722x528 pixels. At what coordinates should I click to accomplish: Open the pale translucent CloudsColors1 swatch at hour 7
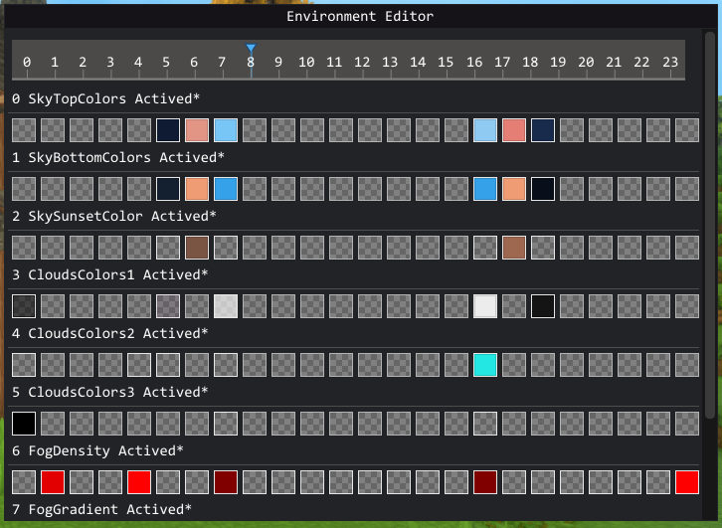[226, 306]
